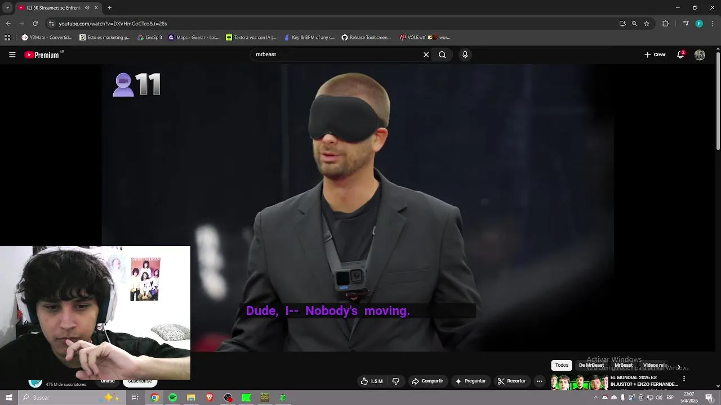Go back in Chrome
The height and width of the screenshot is (405, 721).
point(8,24)
